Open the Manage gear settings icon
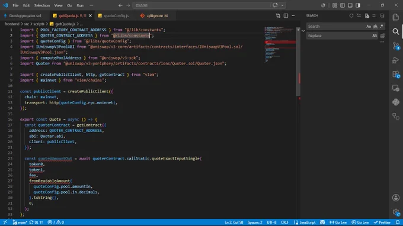Image resolution: width=403 pixels, height=226 pixels. [x=396, y=212]
